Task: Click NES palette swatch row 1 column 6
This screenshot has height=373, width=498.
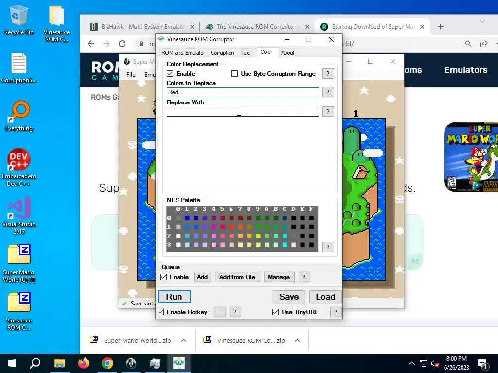Action: tap(231, 227)
